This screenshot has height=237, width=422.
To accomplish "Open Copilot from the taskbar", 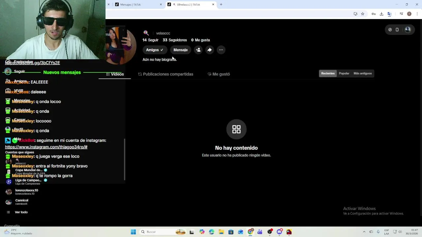I will tap(202, 232).
